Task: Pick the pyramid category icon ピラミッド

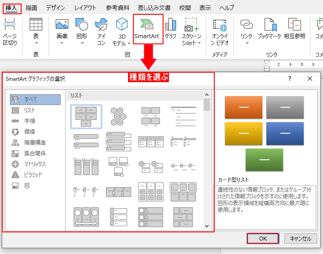Action: (15, 175)
